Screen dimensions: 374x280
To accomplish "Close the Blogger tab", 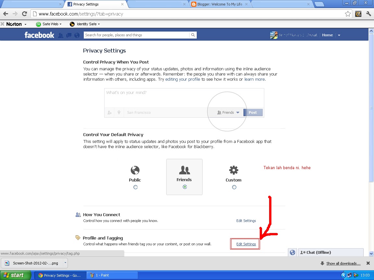I will click(246, 4).
